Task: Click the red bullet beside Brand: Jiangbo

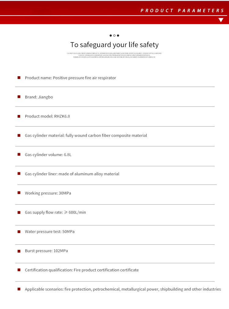Action: coord(19,97)
